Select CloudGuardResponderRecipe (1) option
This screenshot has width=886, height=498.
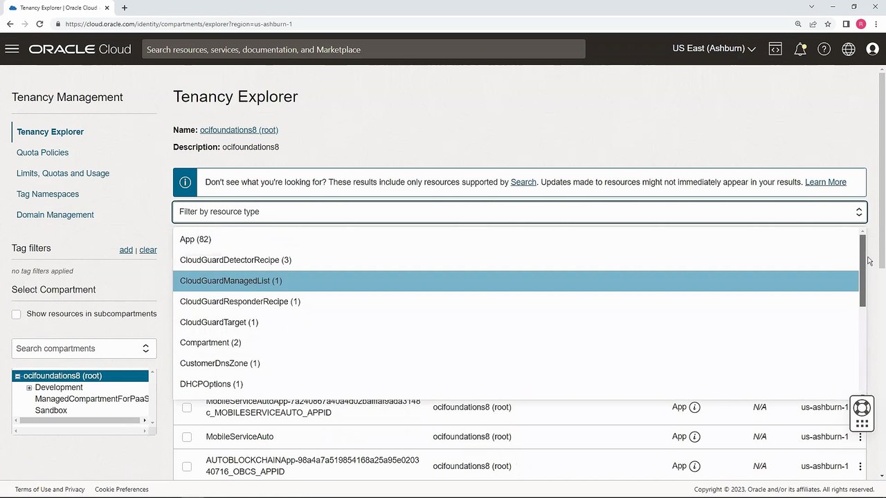pos(516,302)
